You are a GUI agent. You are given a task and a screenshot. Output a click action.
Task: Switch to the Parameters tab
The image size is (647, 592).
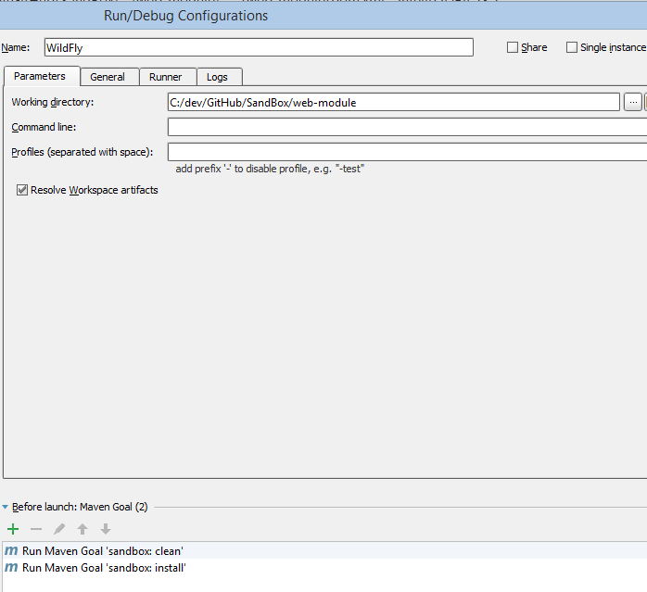[x=40, y=76]
